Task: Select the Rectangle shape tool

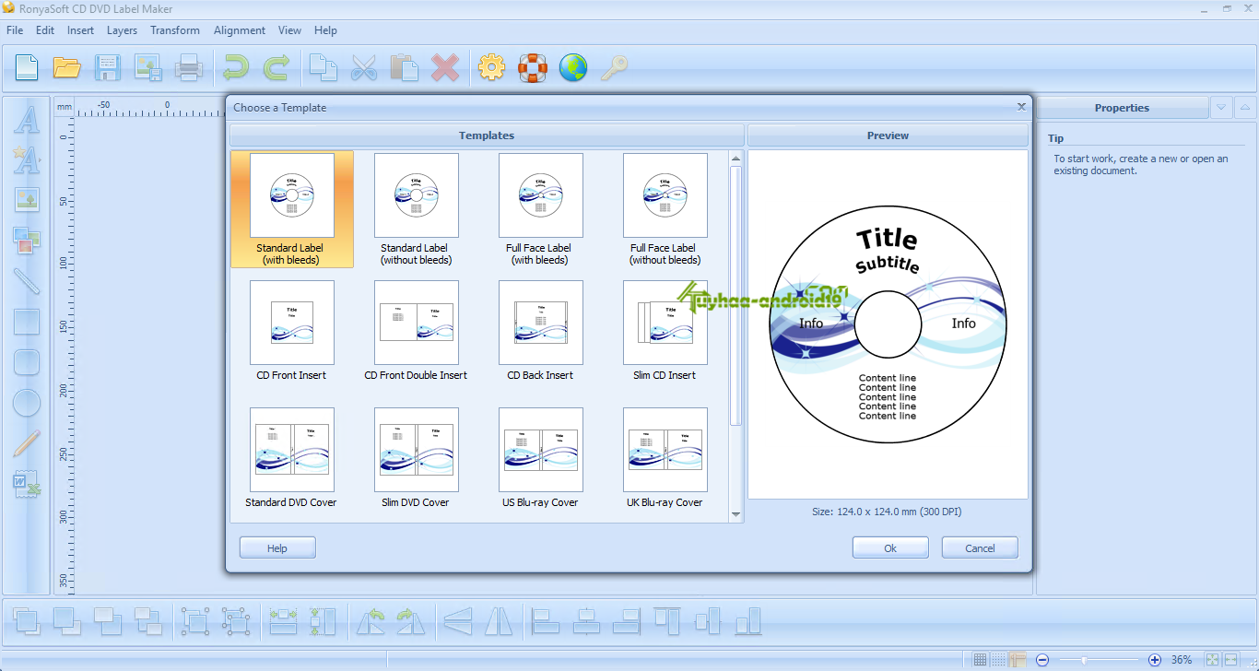Action: pos(27,322)
